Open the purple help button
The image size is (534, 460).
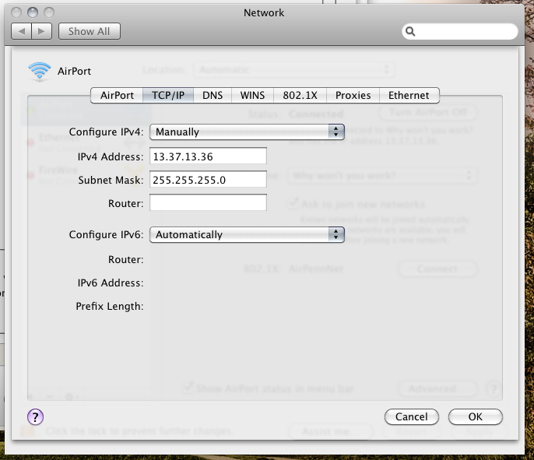(36, 416)
